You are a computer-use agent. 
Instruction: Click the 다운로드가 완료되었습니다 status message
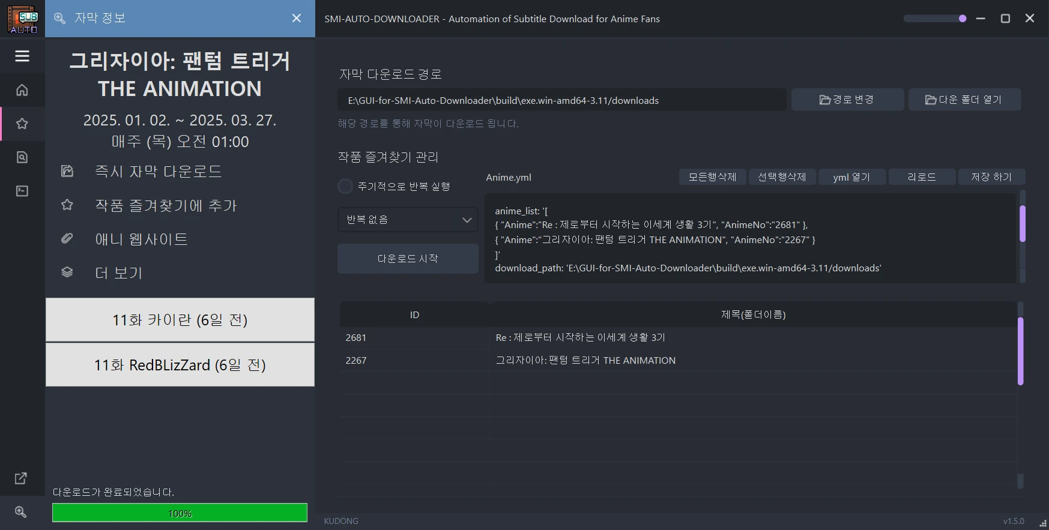(113, 492)
